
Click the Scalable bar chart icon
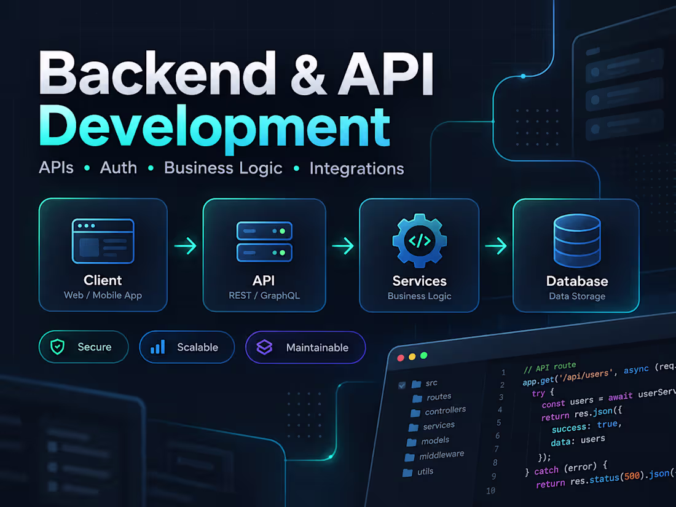pyautogui.click(x=158, y=347)
